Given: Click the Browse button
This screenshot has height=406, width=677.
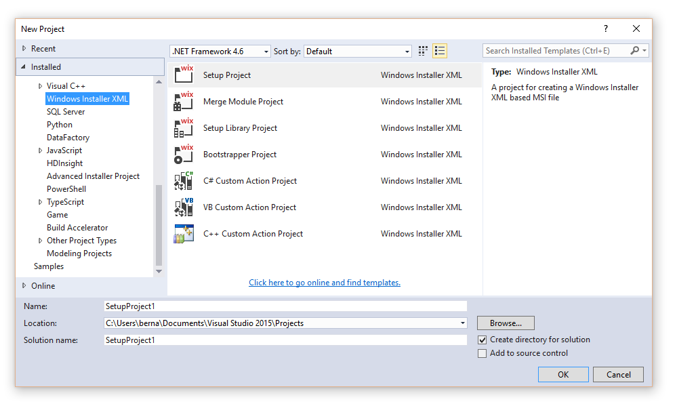Looking at the screenshot, I should click(506, 323).
